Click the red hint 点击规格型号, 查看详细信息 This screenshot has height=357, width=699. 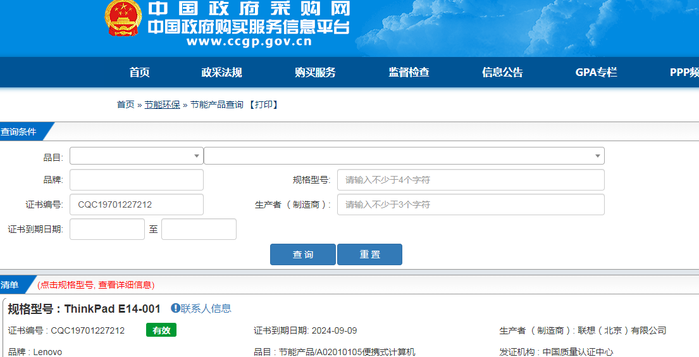click(96, 285)
